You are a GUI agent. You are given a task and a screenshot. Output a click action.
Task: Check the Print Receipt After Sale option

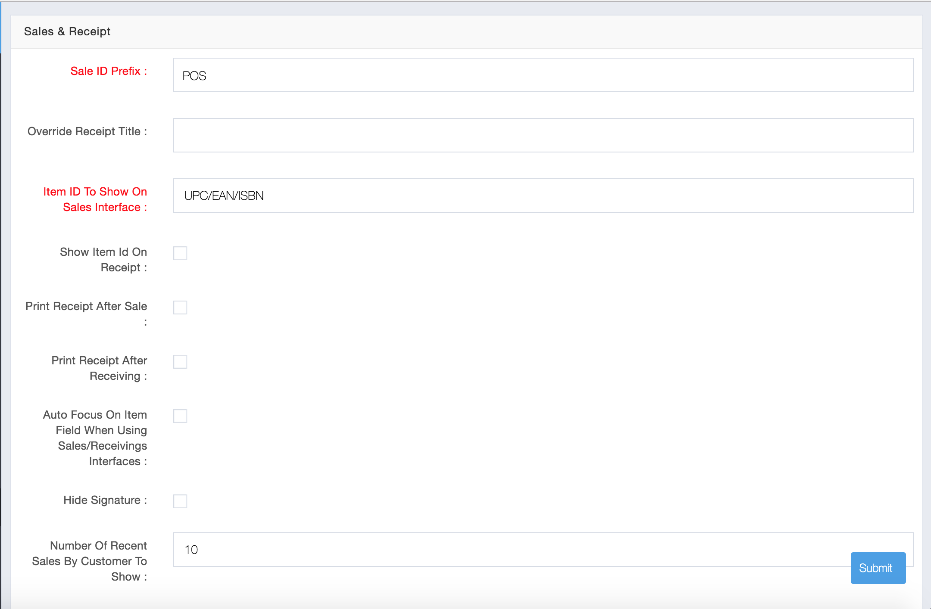coord(181,308)
